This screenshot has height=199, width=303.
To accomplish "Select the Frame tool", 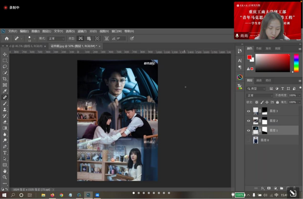I will tap(5, 85).
